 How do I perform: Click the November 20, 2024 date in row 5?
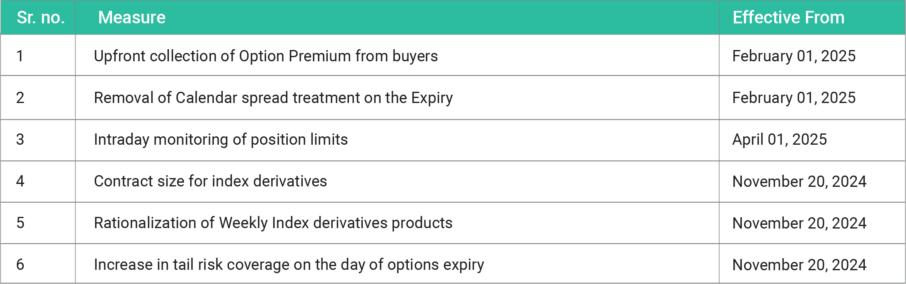pyautogui.click(x=799, y=223)
